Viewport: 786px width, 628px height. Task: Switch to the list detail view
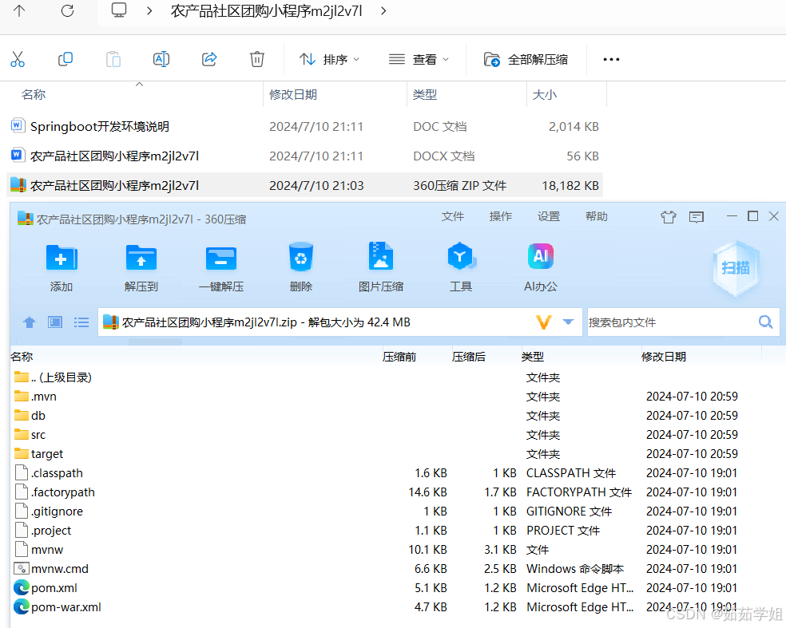tap(81, 322)
